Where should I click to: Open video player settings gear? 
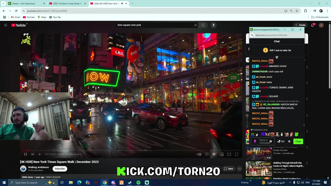coord(214,154)
